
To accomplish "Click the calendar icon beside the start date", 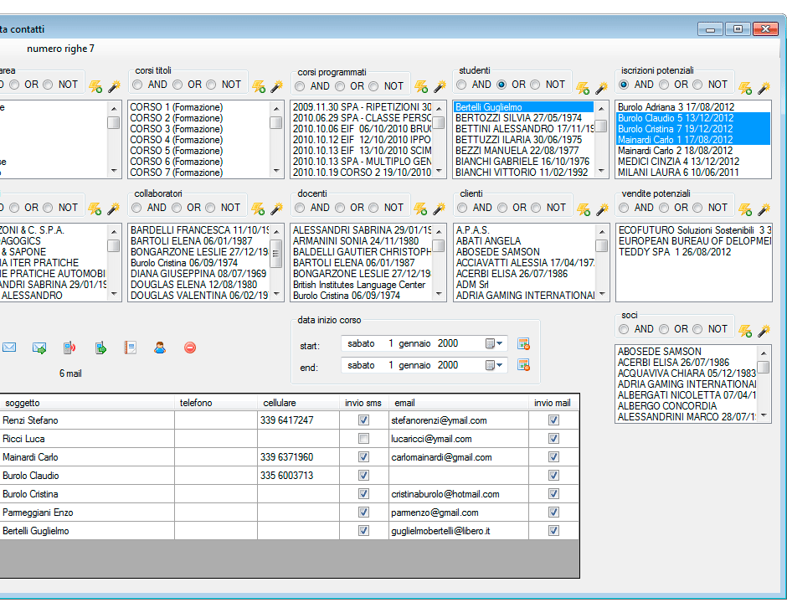I will pos(523,344).
